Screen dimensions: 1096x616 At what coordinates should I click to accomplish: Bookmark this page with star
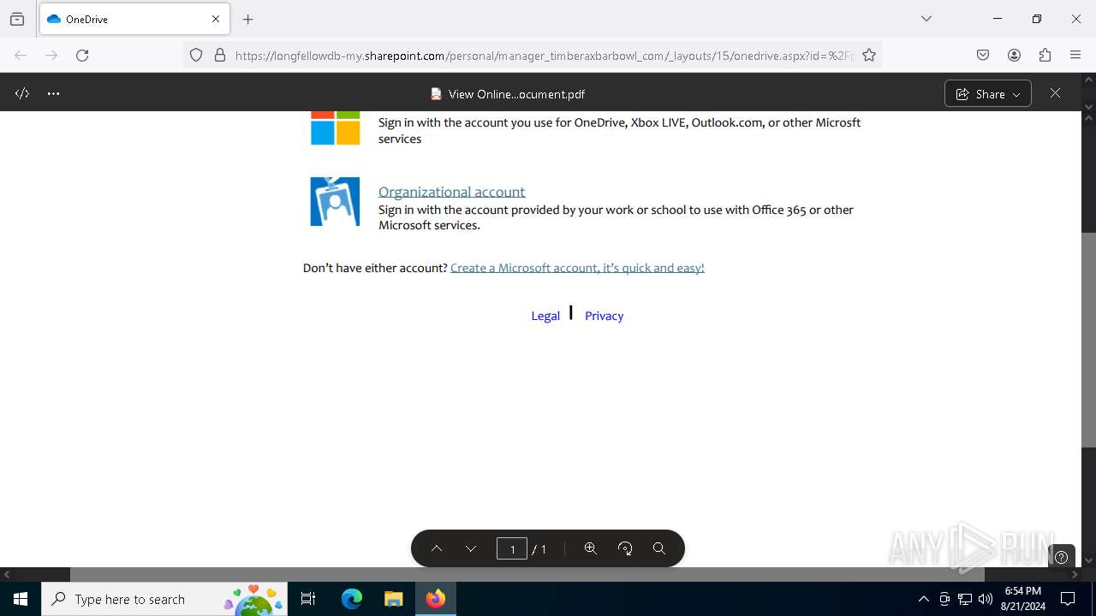coord(869,55)
